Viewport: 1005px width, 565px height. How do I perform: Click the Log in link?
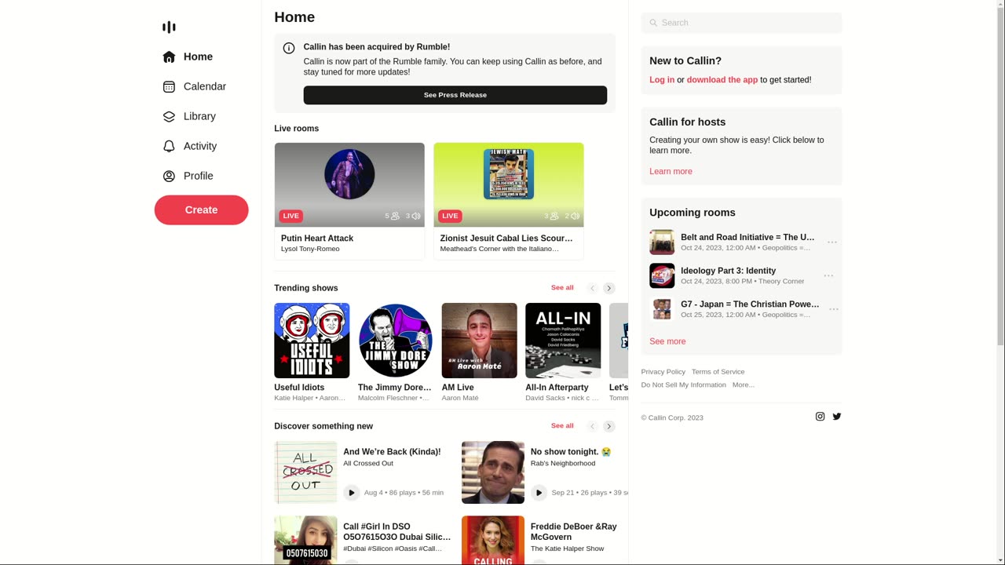tap(662, 80)
